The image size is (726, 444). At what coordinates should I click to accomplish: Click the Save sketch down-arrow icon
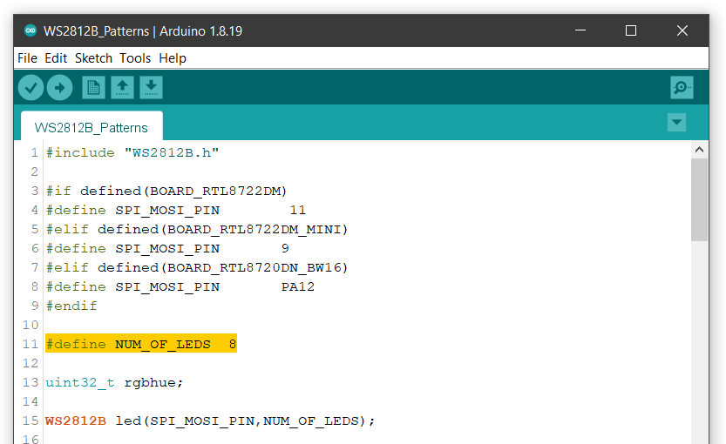click(151, 87)
